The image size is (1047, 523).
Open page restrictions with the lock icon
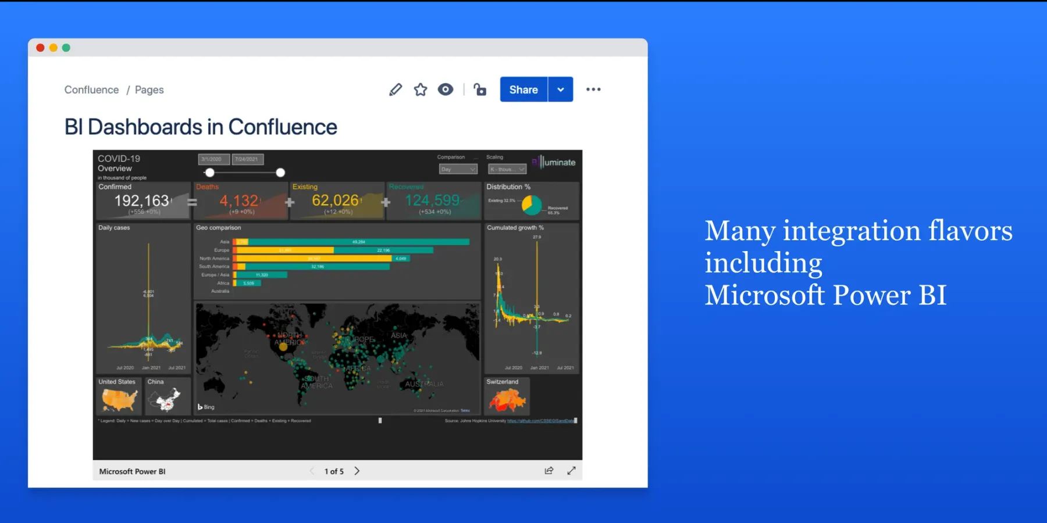point(479,89)
